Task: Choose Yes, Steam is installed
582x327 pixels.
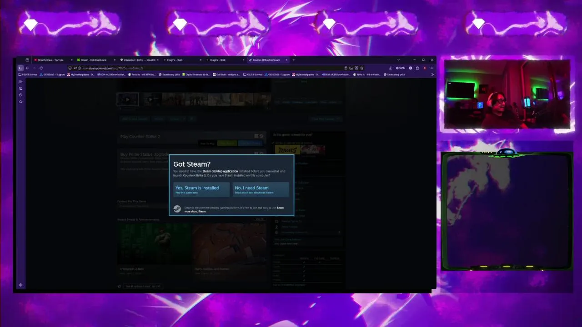Action: [x=201, y=189]
